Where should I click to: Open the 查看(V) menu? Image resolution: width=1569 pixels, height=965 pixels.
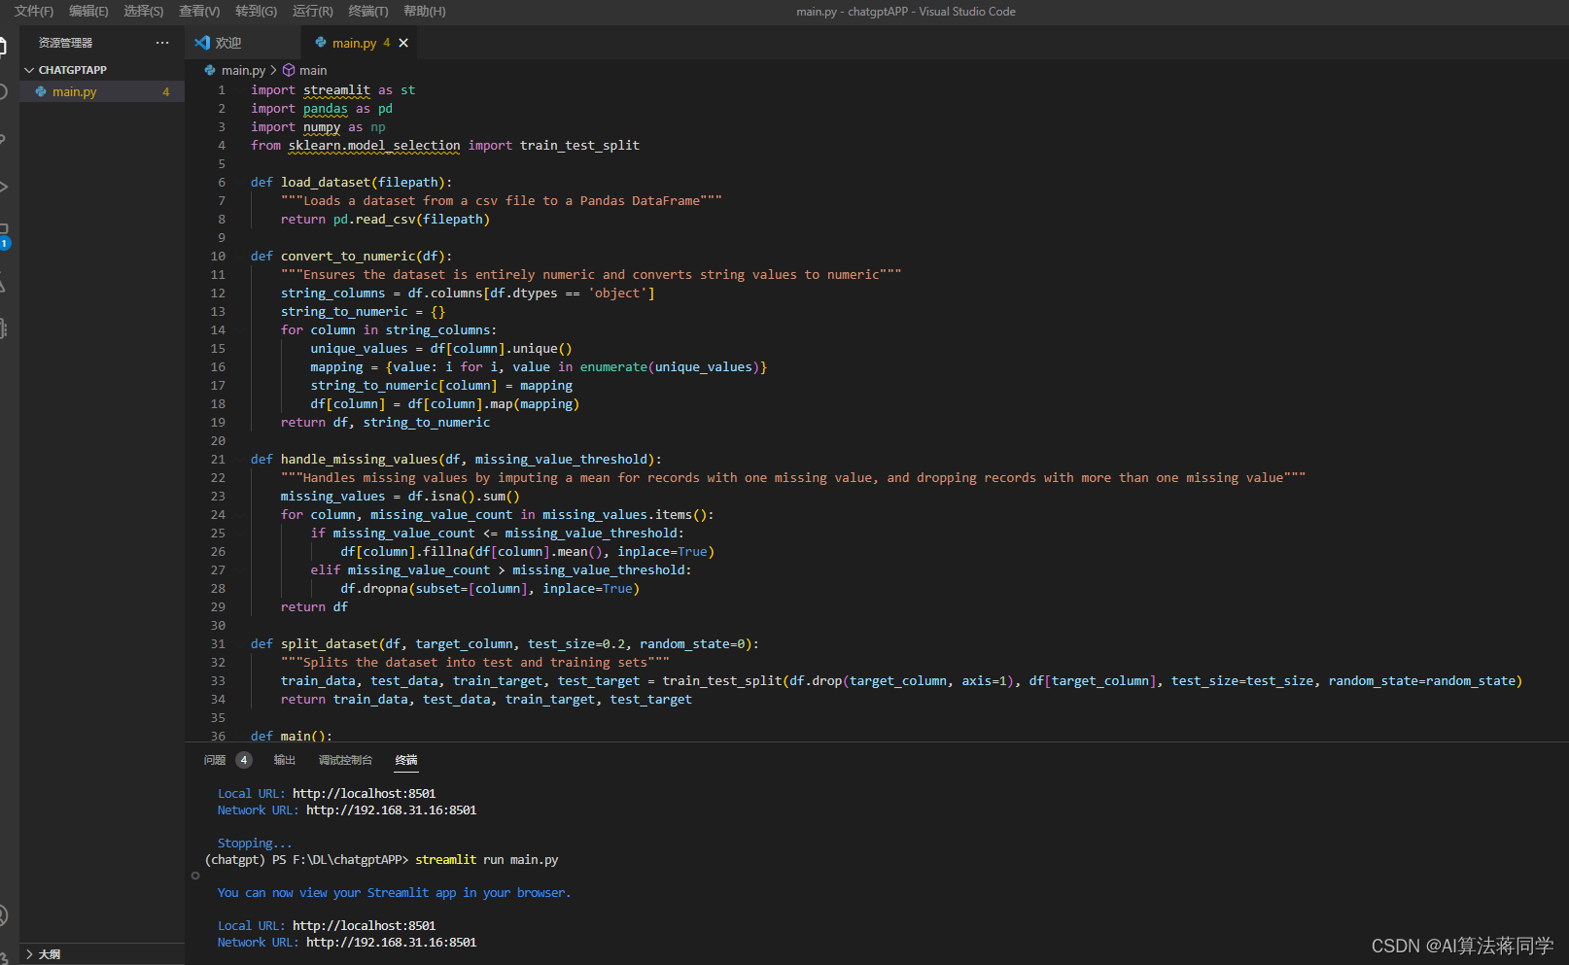pos(199,12)
